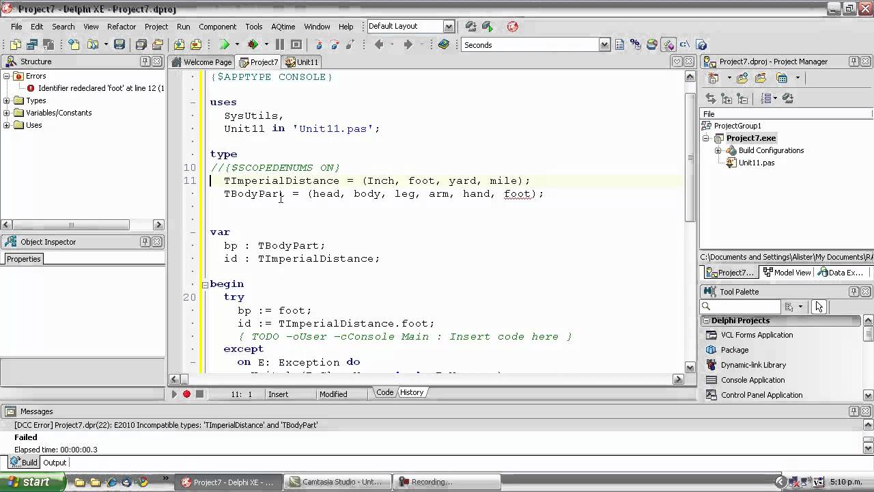
Task: Expand Variables/Constants node in Structure
Action: (x=7, y=113)
